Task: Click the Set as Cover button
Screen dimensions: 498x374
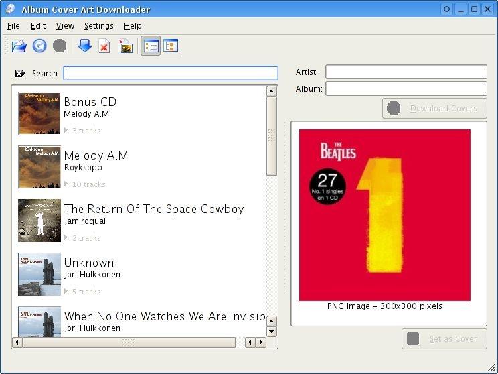Action: coord(444,339)
